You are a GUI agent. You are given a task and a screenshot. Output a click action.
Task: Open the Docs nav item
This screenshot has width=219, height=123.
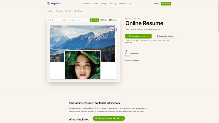point(111,4)
